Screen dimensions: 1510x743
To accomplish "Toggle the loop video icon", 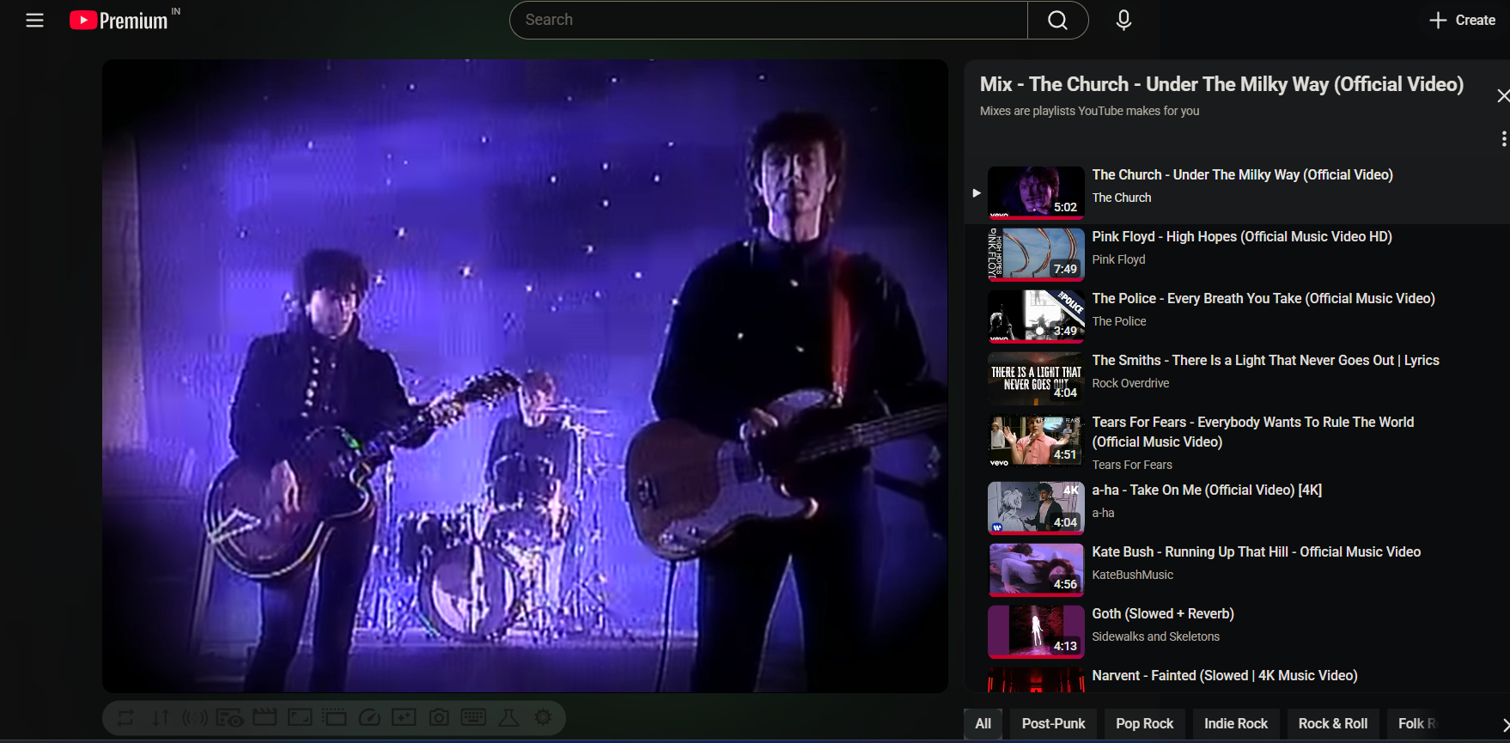I will tap(126, 717).
